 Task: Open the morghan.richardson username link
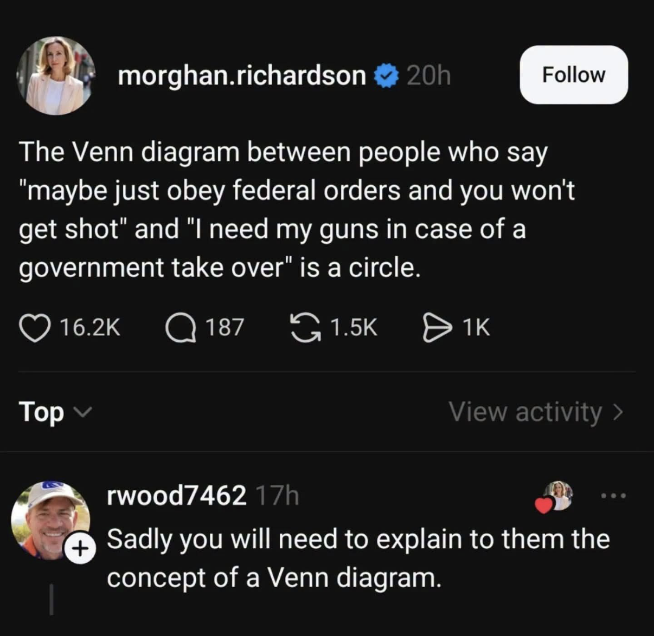[242, 75]
